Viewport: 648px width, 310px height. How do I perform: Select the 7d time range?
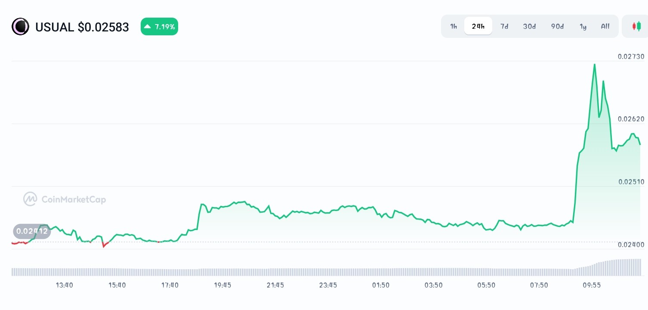click(504, 26)
